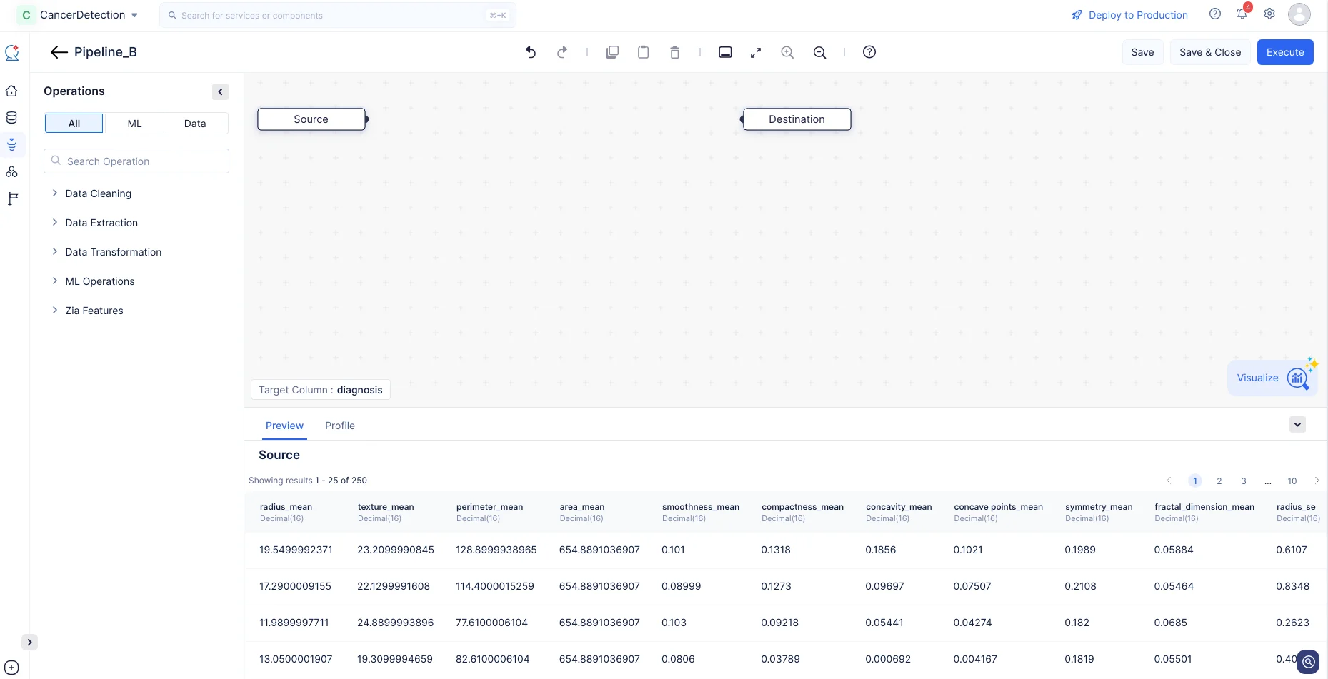Expand the Zia Features category
Viewport: 1328px width, 679px height.
(55, 311)
